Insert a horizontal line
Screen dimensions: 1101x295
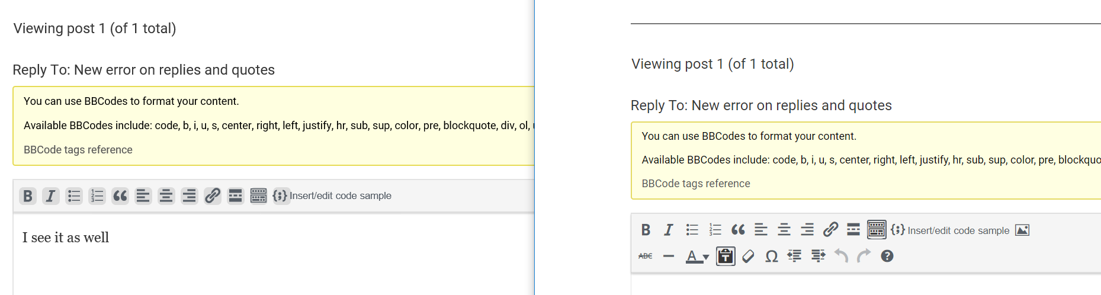tap(669, 256)
